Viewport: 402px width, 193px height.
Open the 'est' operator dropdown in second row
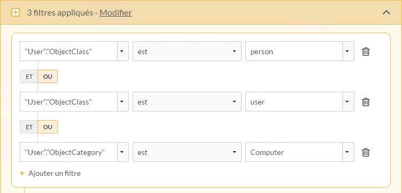click(187, 102)
